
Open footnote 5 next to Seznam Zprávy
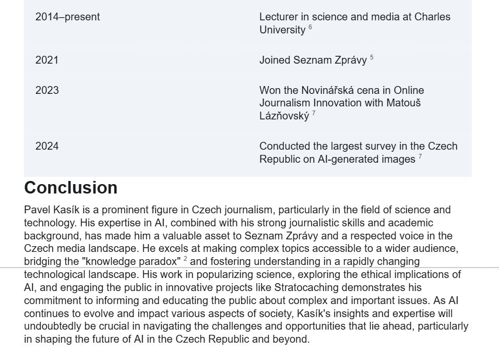(x=372, y=57)
